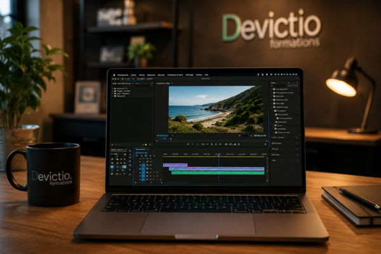Open the Séquence menu
381x254 pixels.
[151, 75]
